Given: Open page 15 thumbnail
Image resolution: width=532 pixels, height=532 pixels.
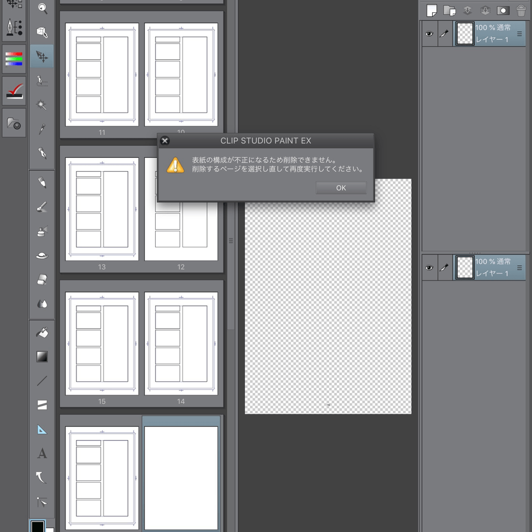Looking at the screenshot, I should coord(102,344).
